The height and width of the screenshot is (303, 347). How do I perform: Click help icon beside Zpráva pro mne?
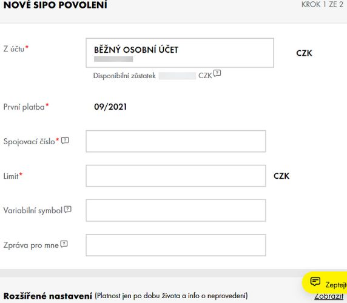[64, 244]
